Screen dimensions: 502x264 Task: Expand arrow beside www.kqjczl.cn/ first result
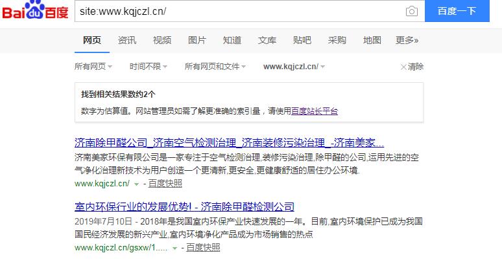[136, 184]
